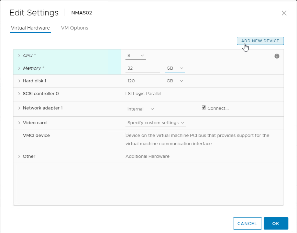The image size is (297, 233).
Task: Click the VMCI device label
Action: (x=36, y=136)
